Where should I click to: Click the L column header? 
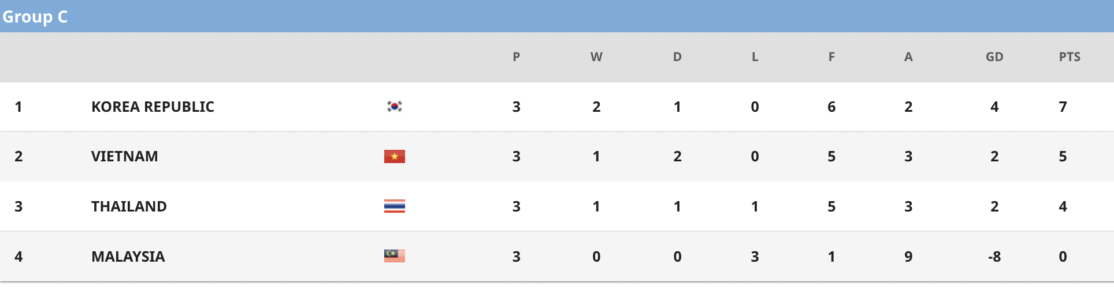(755, 57)
